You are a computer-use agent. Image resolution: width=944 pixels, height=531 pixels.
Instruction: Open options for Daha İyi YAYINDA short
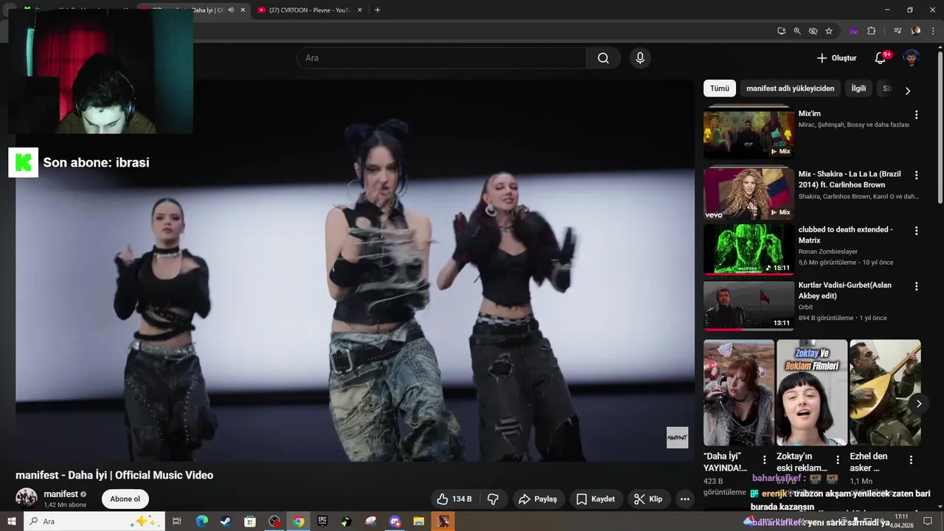765,460
